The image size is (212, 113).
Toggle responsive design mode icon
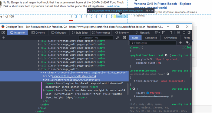point(171,33)
